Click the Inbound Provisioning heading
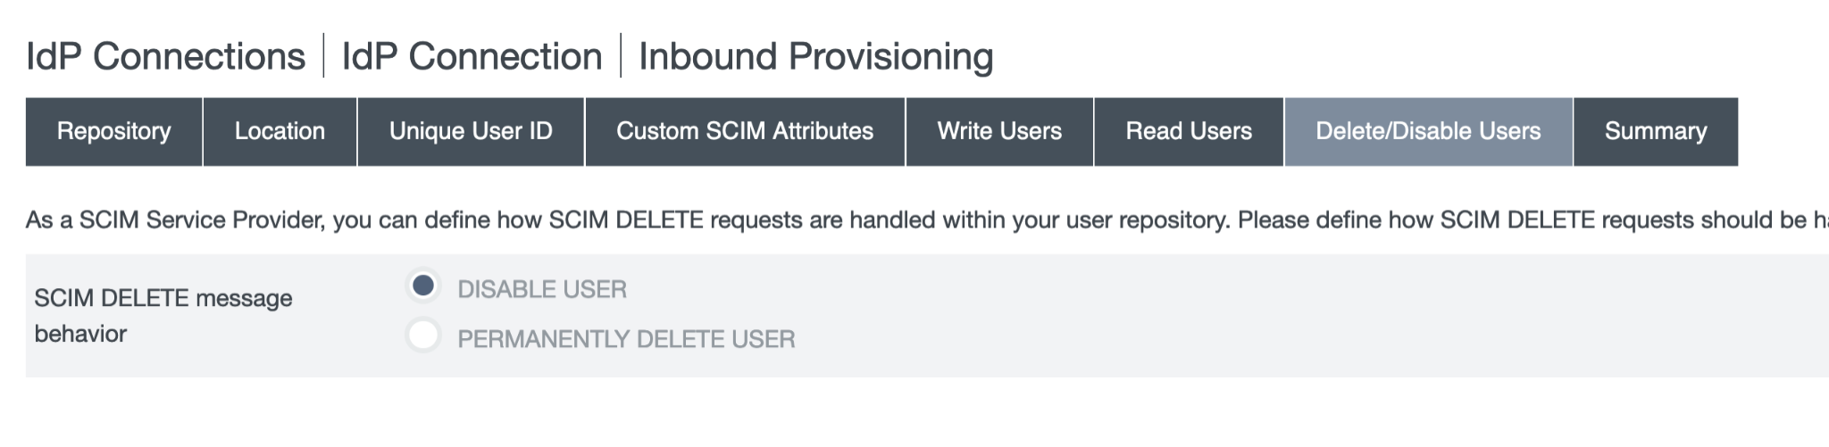 (815, 56)
